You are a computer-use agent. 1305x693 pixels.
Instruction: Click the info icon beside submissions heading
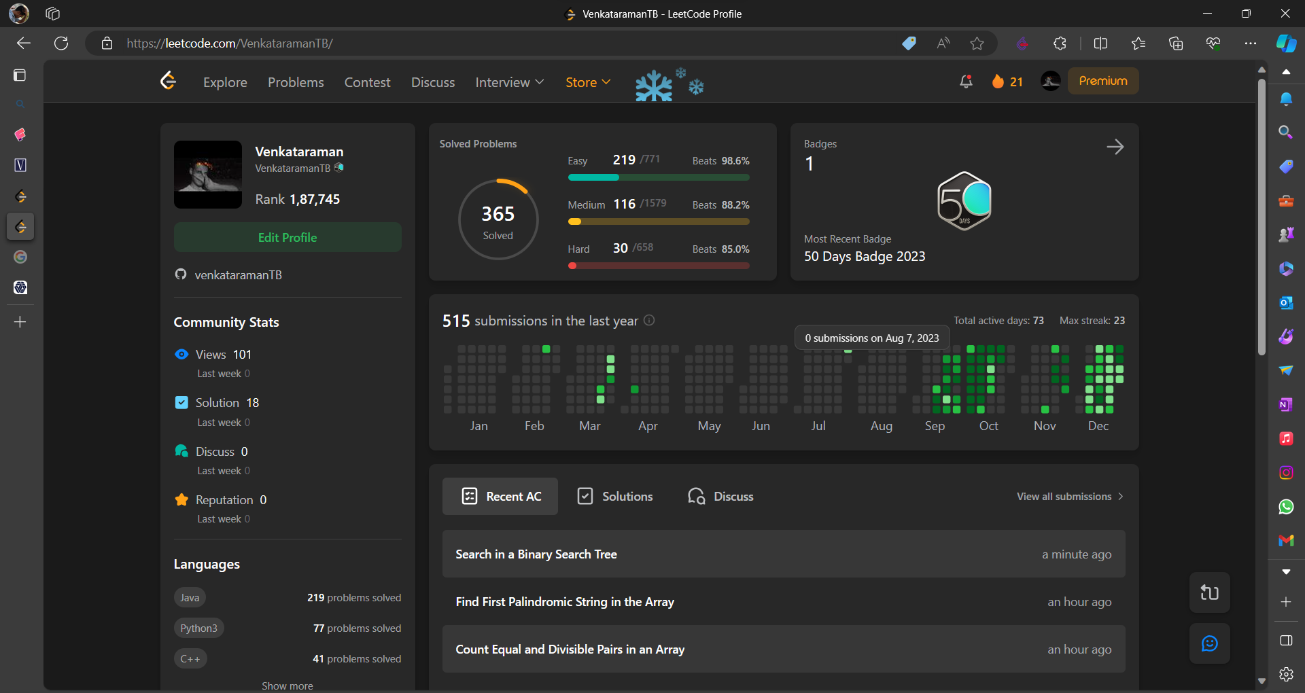(649, 320)
